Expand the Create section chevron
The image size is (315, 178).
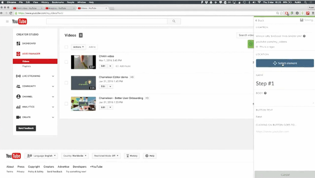click(53, 117)
